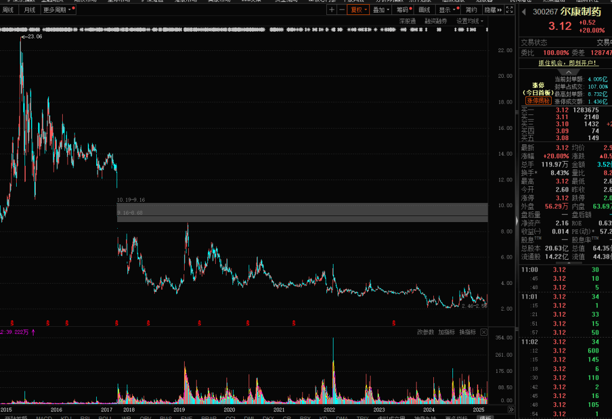Click the plus zoom-in chart icon
The width and height of the screenshot is (612, 419).
(x=332, y=10)
